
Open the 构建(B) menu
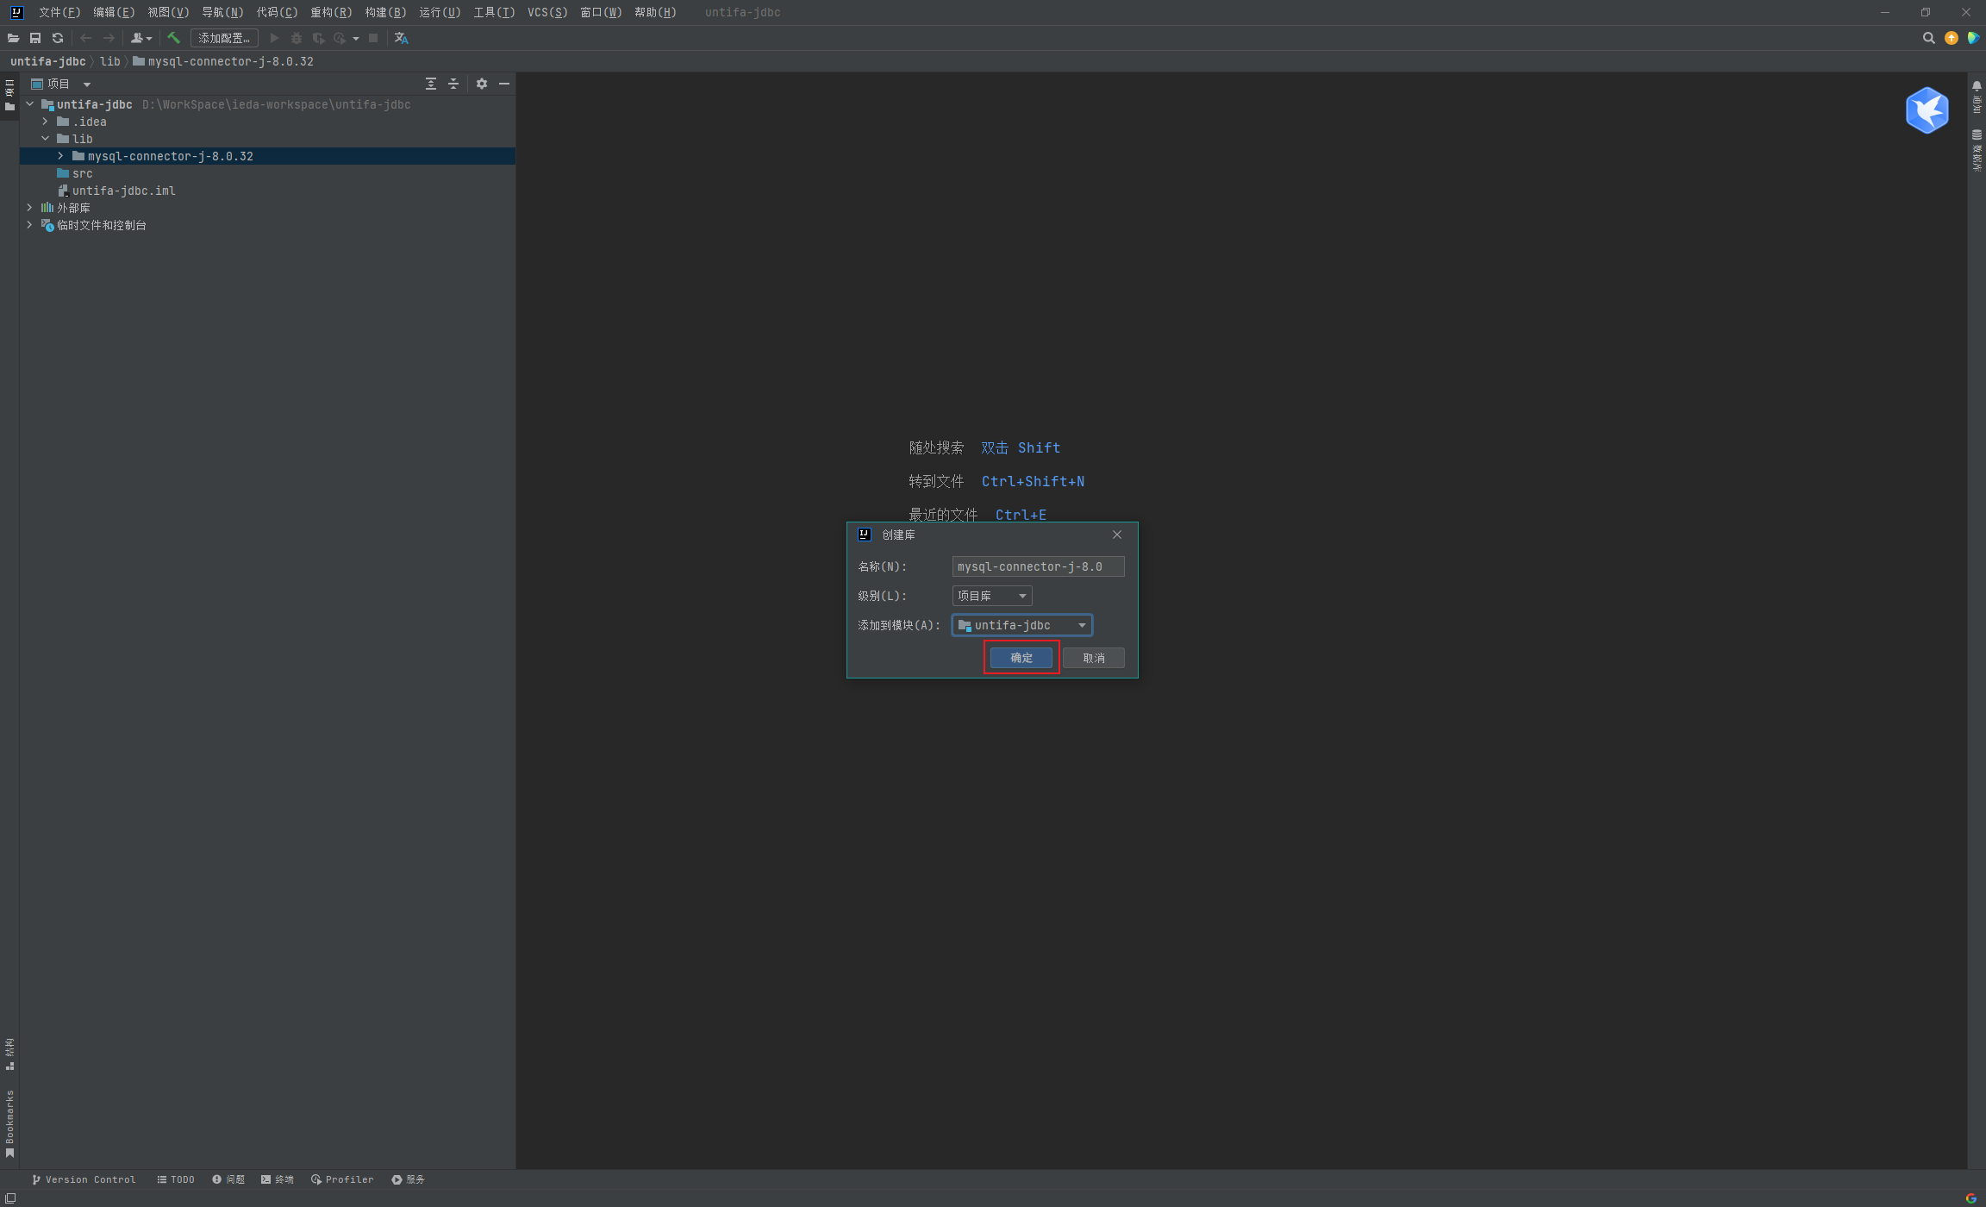(385, 12)
